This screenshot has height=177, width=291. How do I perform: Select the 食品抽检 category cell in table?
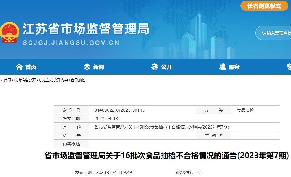tap(246, 110)
